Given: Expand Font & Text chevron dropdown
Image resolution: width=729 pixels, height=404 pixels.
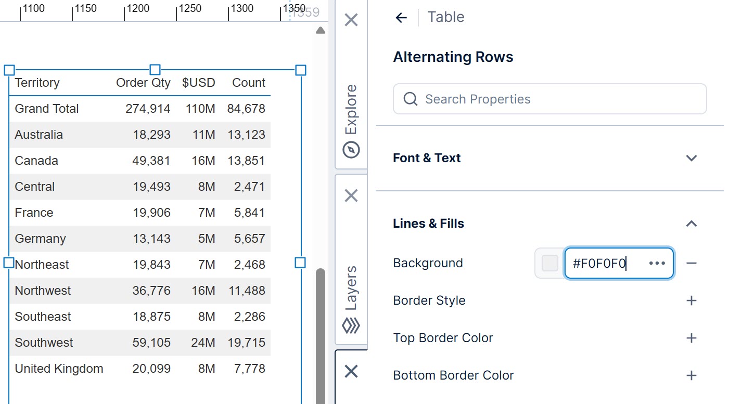Looking at the screenshot, I should coord(692,158).
